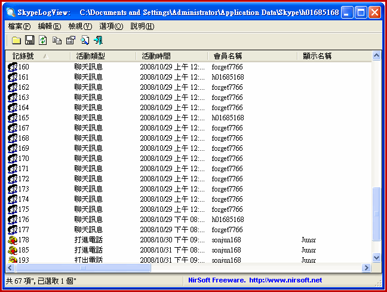Viewport: 387px width, 292px height.
Task: Click the vertical scrollbar up arrow
Action: pyautogui.click(x=376, y=56)
